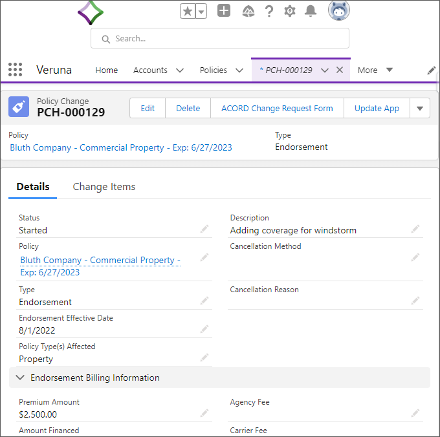Switch to the Change Items tab
The image size is (440, 437).
tap(104, 187)
